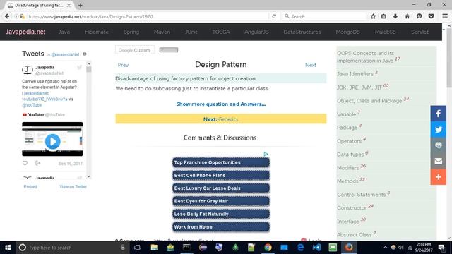The image size is (452, 254).
Task: Click the Top Franchise Opportunities ad button
Action: [221, 162]
